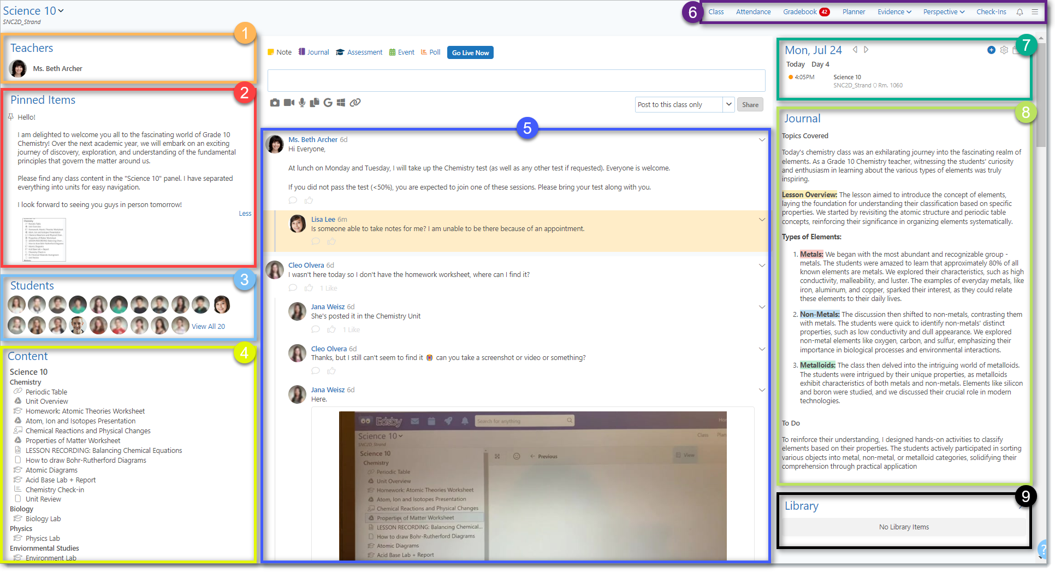The height and width of the screenshot is (572, 1055).
Task: Open the Planner tab
Action: pos(854,12)
